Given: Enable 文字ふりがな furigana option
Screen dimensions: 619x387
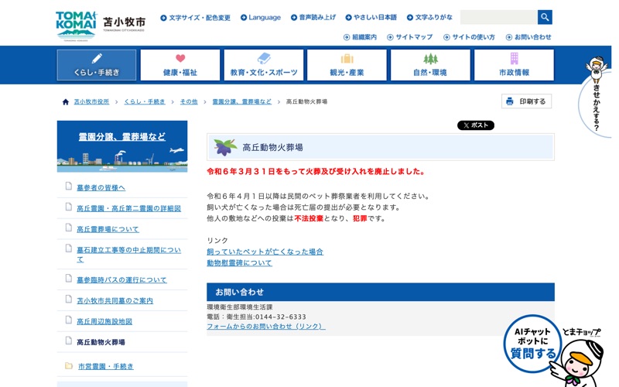Looking at the screenshot, I should [x=429, y=17].
